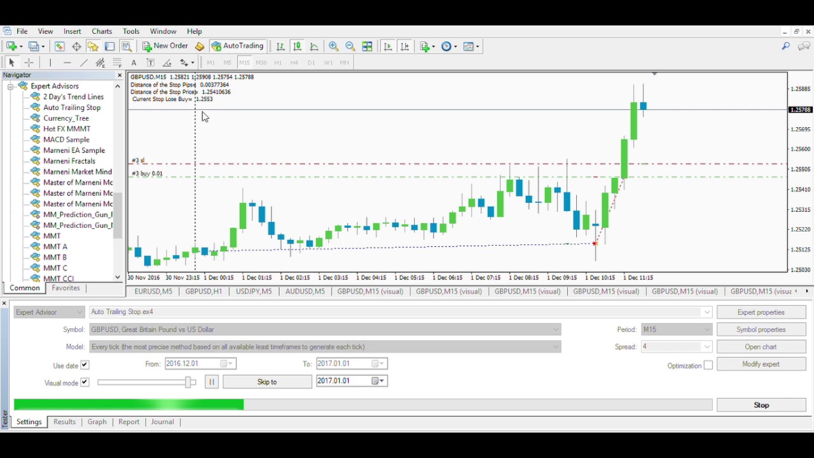Open the New Order dialog
Viewport: 814px width, 458px height.
pyautogui.click(x=165, y=46)
